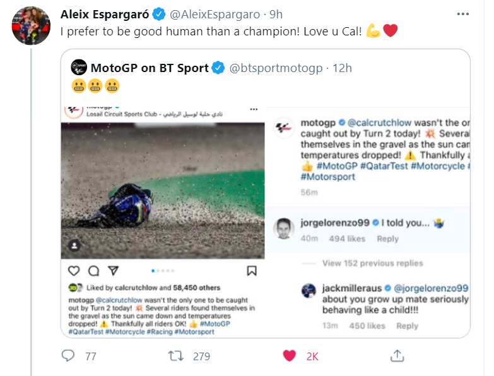Click the @btsportmotogp handle
Image resolution: width=494 pixels, height=376 pixels.
tap(276, 68)
